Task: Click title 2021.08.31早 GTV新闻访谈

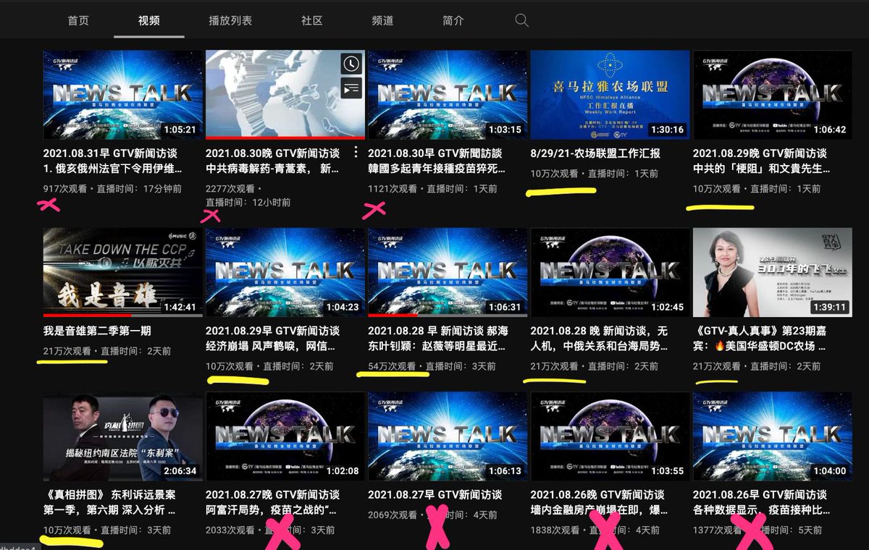Action: [112, 161]
